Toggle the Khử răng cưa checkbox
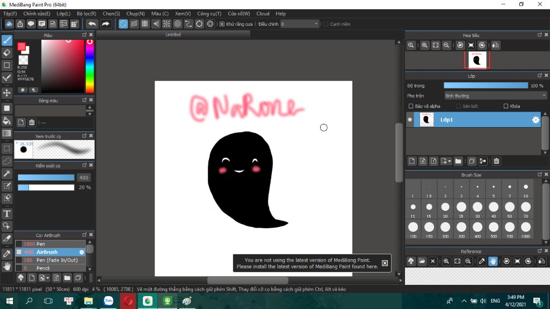Image resolution: width=550 pixels, height=309 pixels. (x=222, y=24)
